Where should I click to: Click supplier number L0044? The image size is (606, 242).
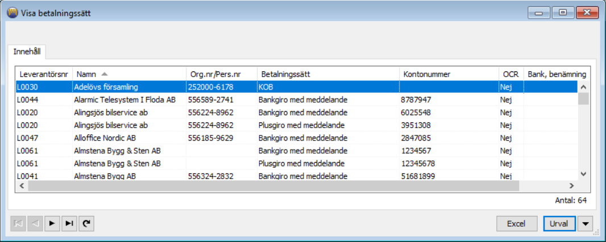pos(27,100)
